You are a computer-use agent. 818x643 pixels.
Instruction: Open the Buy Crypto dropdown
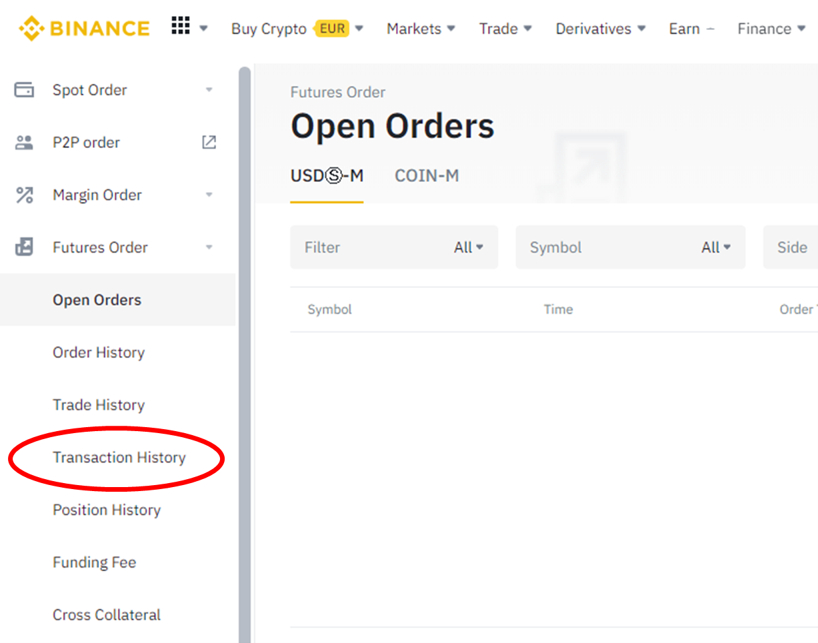(297, 29)
